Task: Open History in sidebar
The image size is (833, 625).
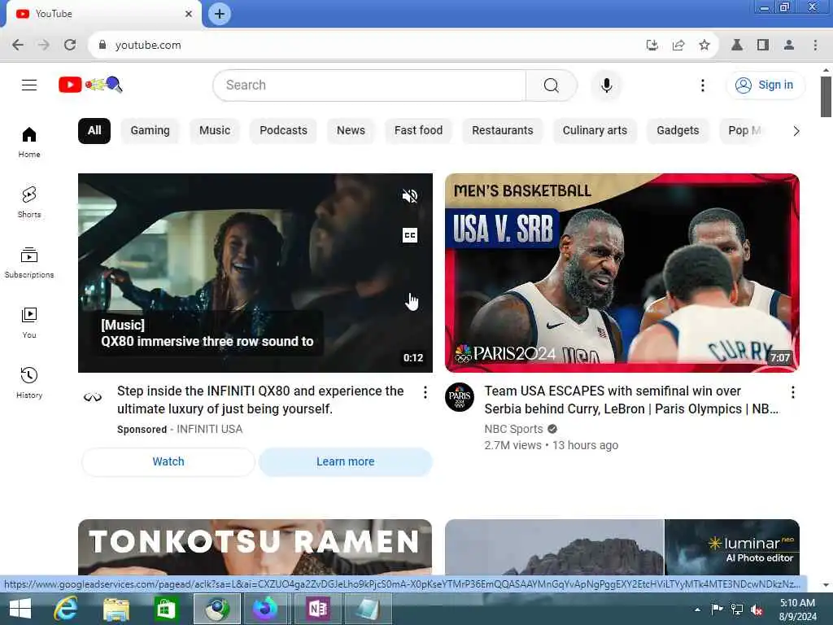Action: tap(29, 382)
